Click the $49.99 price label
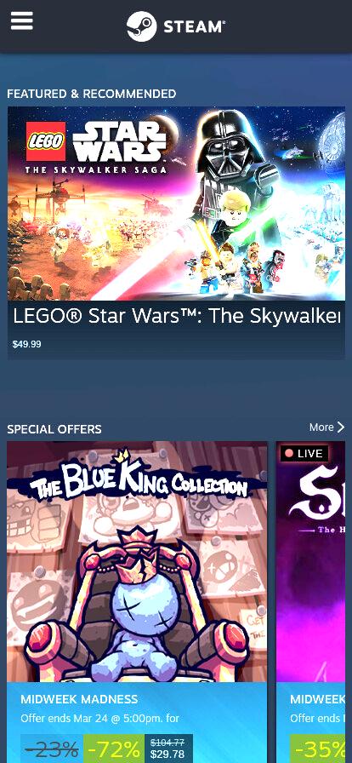This screenshot has width=352, height=763. coord(26,344)
